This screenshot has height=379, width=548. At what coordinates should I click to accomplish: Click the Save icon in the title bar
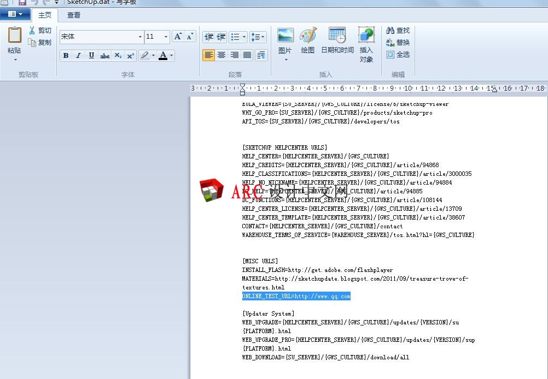(x=22, y=2)
